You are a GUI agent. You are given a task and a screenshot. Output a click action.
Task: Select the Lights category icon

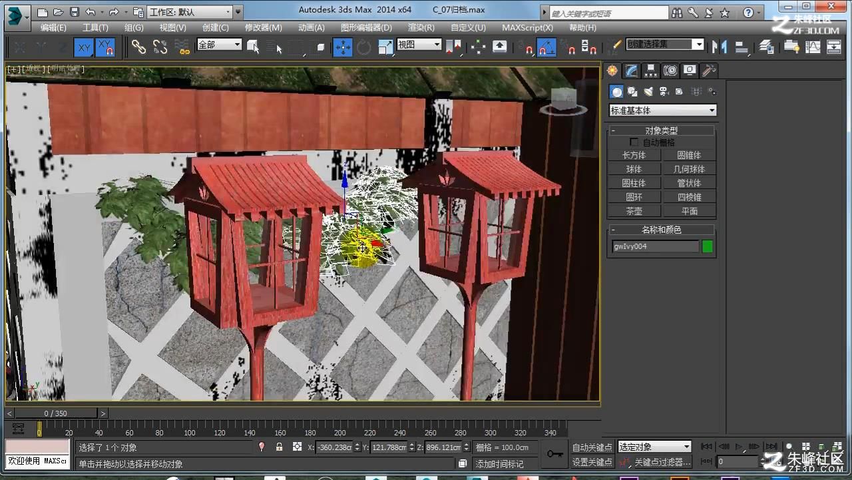[648, 92]
